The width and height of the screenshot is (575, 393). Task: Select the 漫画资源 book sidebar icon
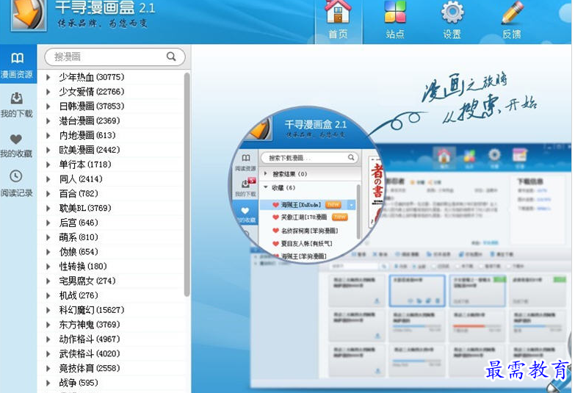pyautogui.click(x=17, y=64)
